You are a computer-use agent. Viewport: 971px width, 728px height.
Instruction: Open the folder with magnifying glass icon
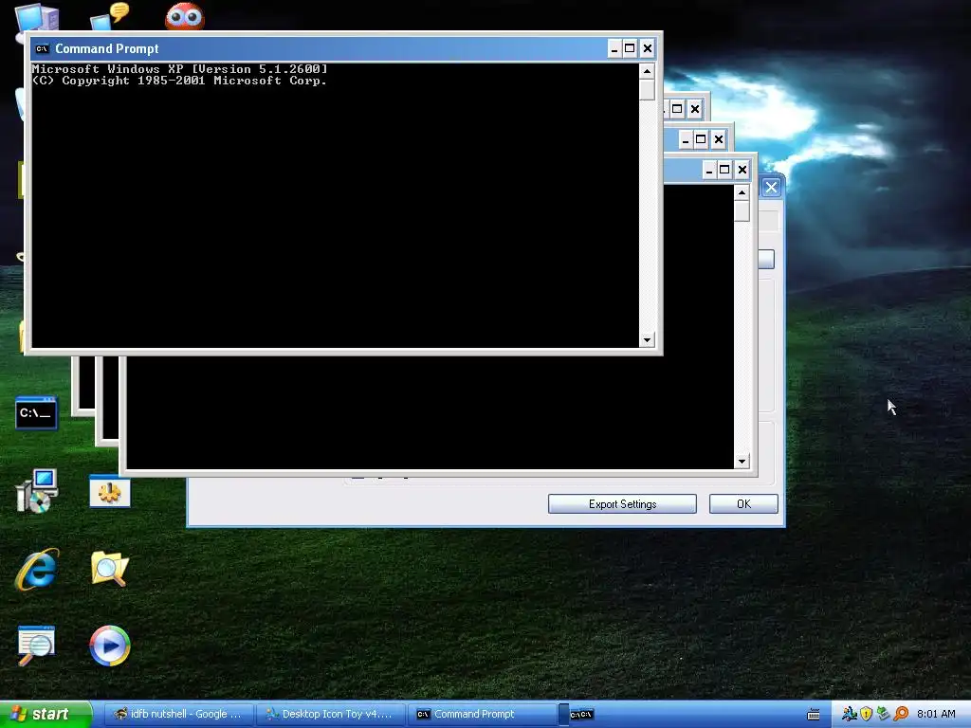(110, 568)
